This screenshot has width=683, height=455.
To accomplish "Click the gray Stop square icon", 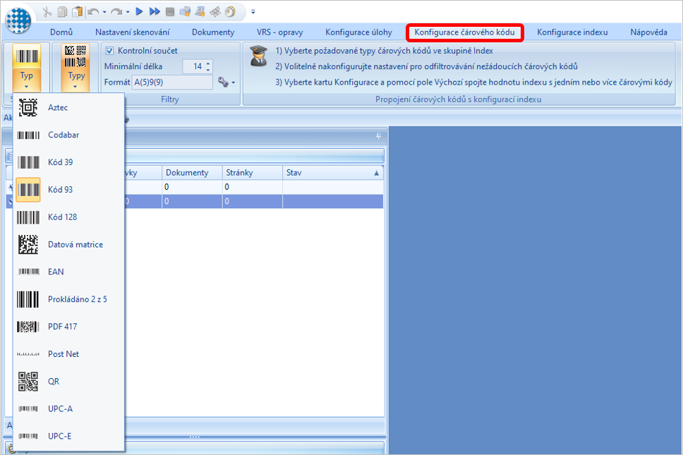I will [170, 12].
